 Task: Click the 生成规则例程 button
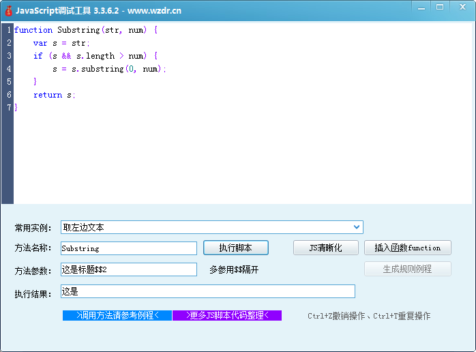pyautogui.click(x=407, y=269)
